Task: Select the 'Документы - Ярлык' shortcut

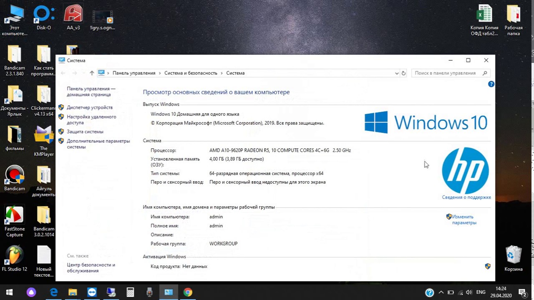Action: pyautogui.click(x=15, y=101)
